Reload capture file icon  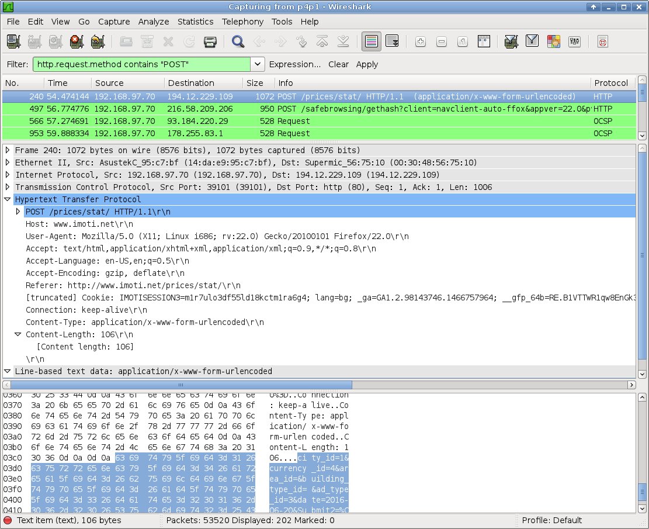click(189, 42)
